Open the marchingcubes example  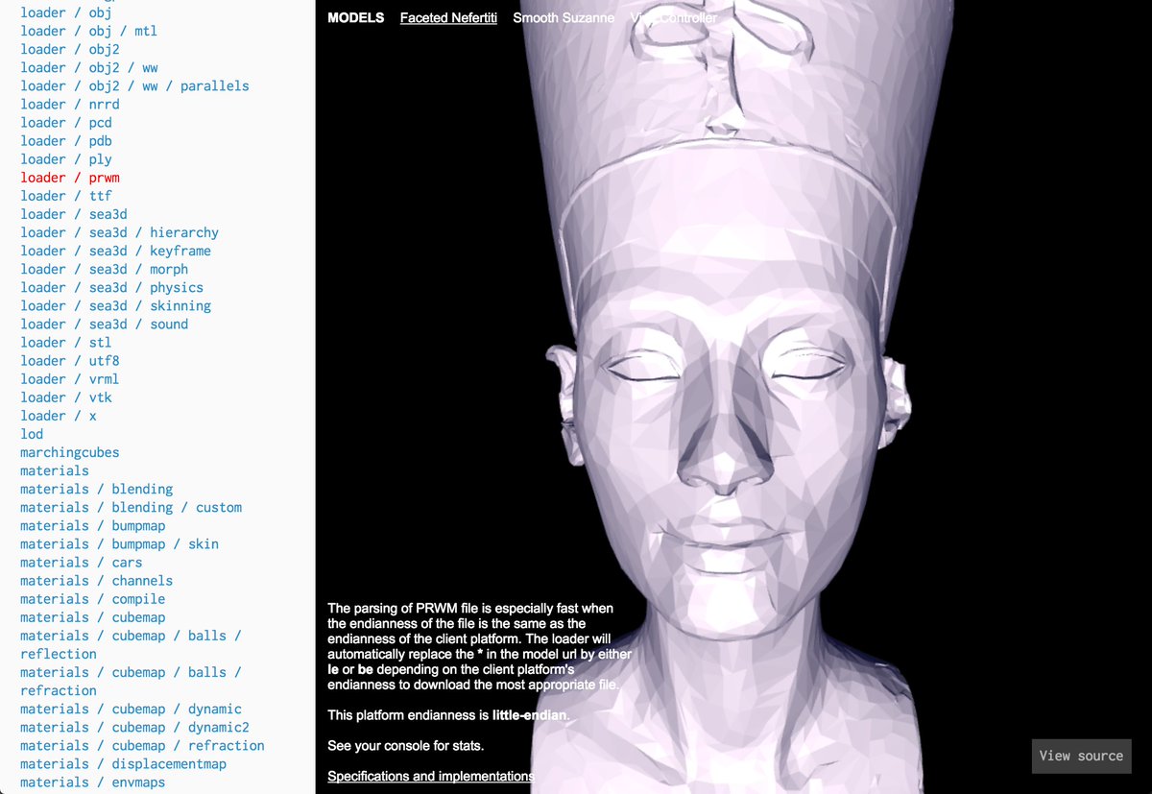(70, 452)
